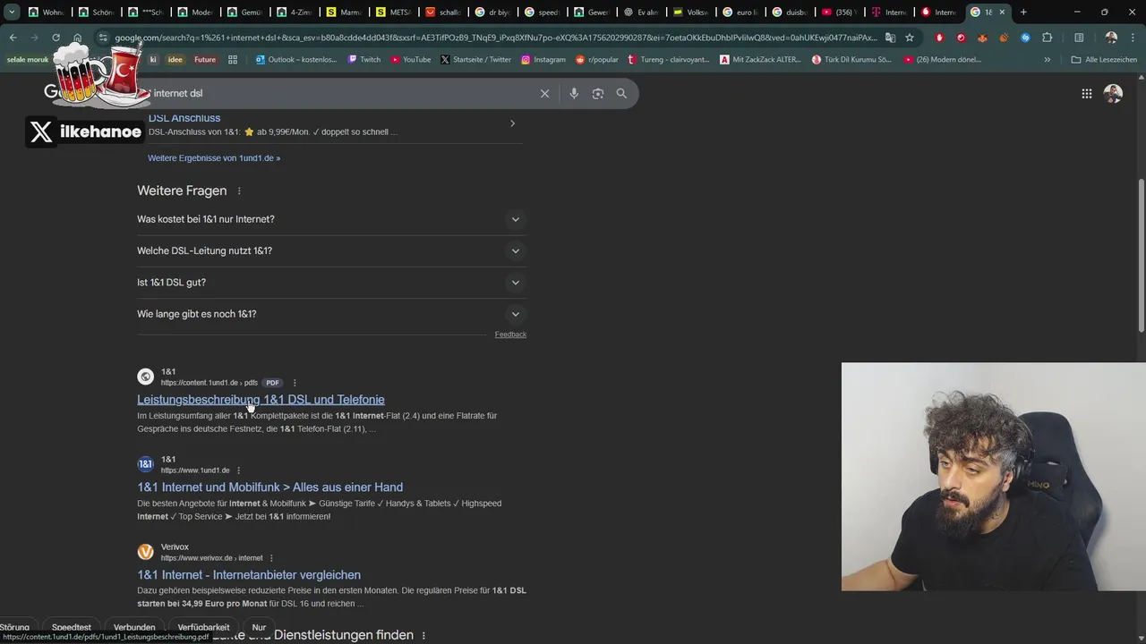
Task: Open '1&1 Internet - Internetanbieter vergleichen' result
Action: [x=249, y=575]
